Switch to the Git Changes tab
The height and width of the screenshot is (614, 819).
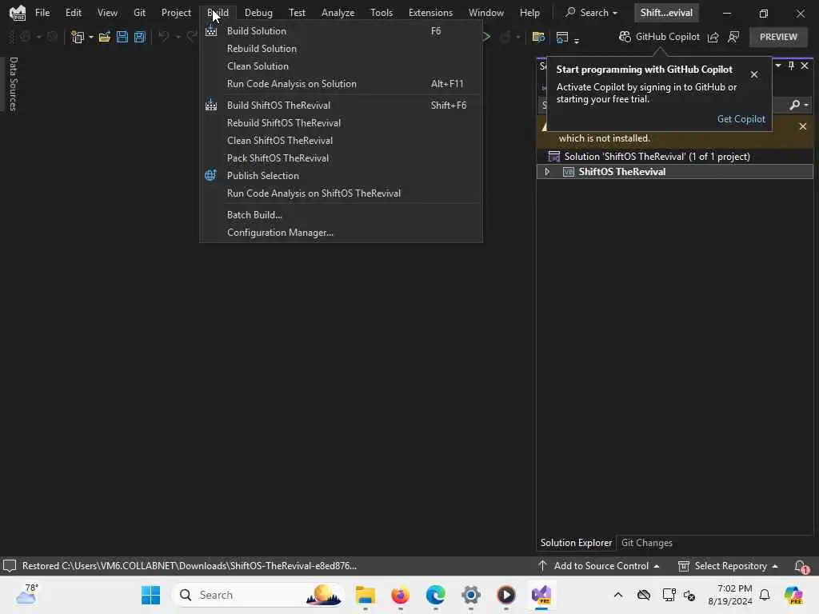[646, 543]
